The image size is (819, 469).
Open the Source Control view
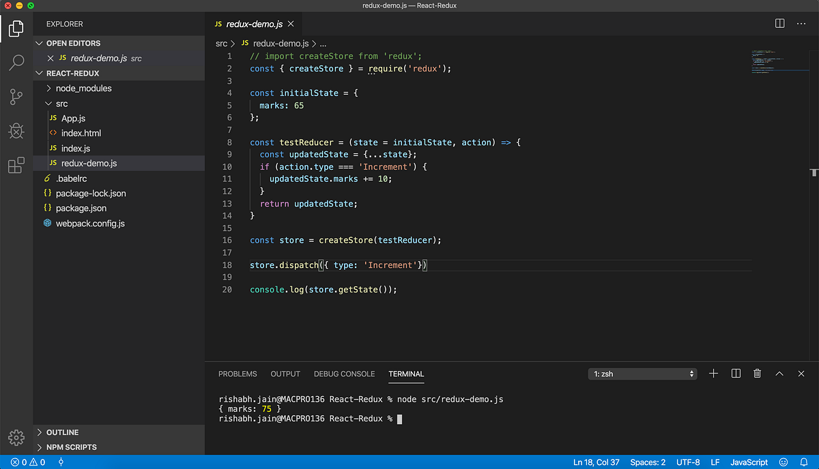(x=16, y=97)
